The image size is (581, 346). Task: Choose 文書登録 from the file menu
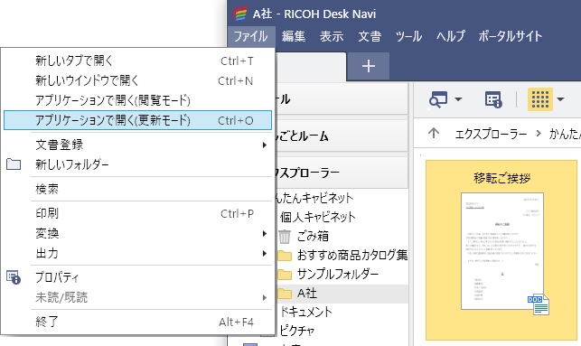coord(137,145)
